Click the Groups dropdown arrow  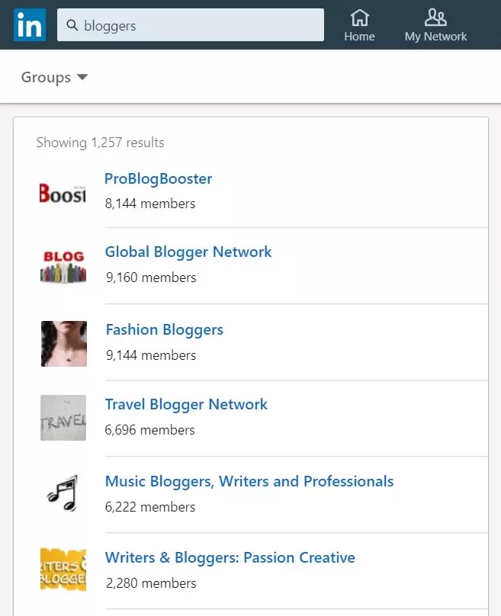pyautogui.click(x=82, y=77)
